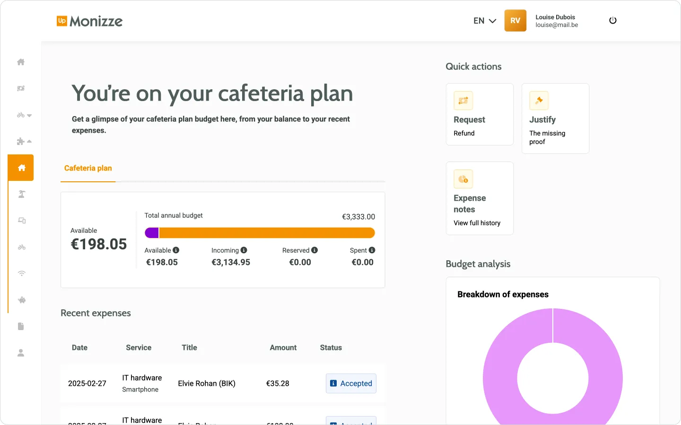Screen dimensions: 681x425
Task: Click the info icon next to Available
Action: (175, 250)
